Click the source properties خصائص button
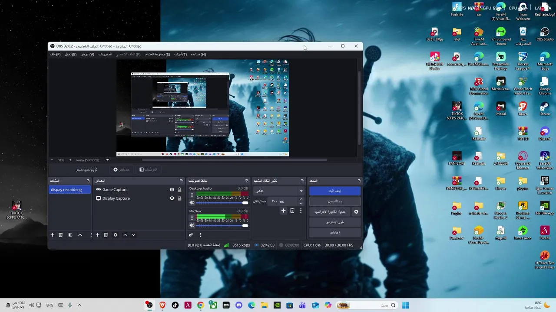Screen dimensions: 556x312 click(x=122, y=170)
